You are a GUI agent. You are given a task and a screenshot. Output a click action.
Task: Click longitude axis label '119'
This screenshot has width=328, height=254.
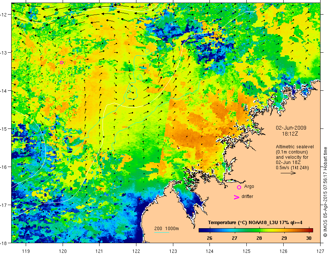click(x=26, y=251)
